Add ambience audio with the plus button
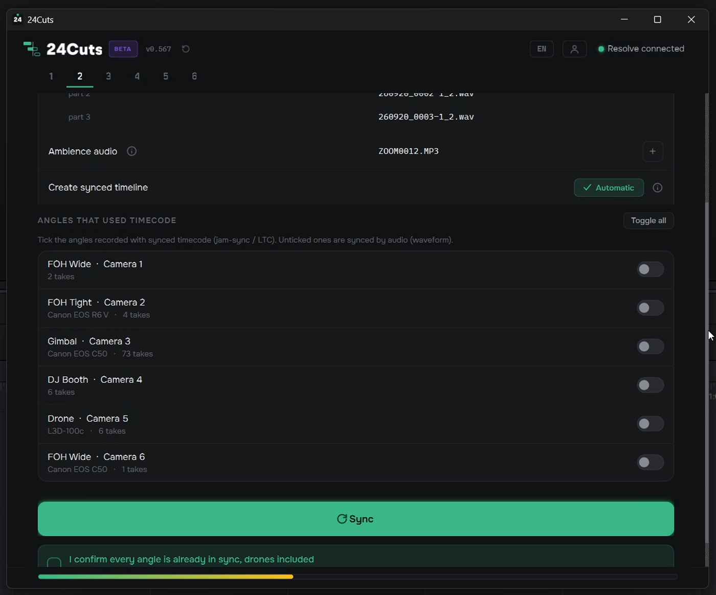Viewport: 716px width, 595px height. [x=653, y=151]
